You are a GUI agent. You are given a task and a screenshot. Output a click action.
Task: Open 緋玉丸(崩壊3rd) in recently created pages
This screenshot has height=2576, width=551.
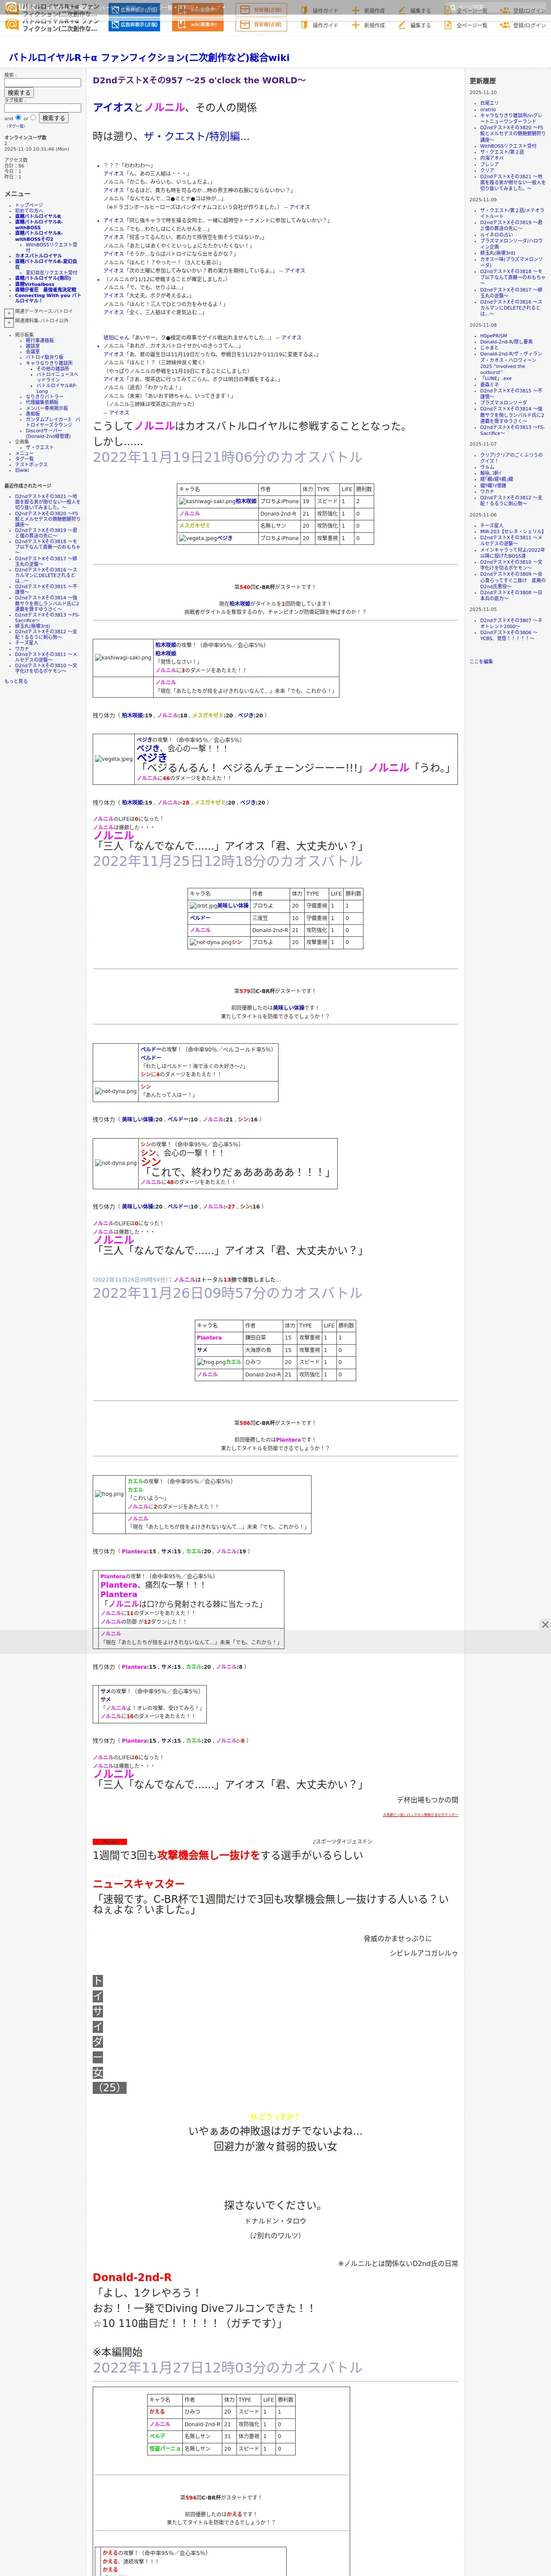[x=32, y=626]
